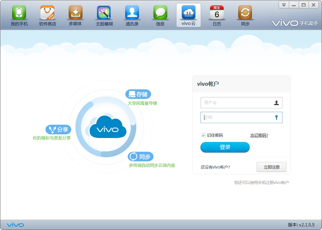Click the blue 登录 login button
The height and width of the screenshot is (230, 322).
(x=225, y=147)
